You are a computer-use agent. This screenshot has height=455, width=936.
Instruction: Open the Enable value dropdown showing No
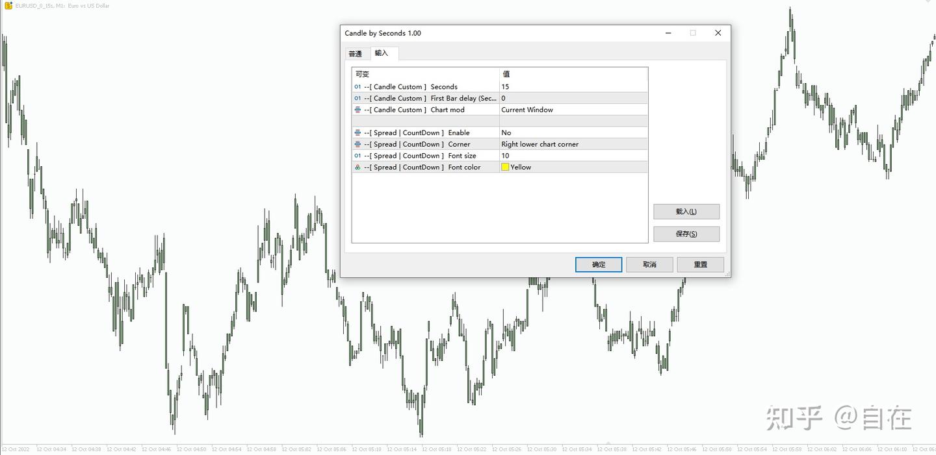573,133
